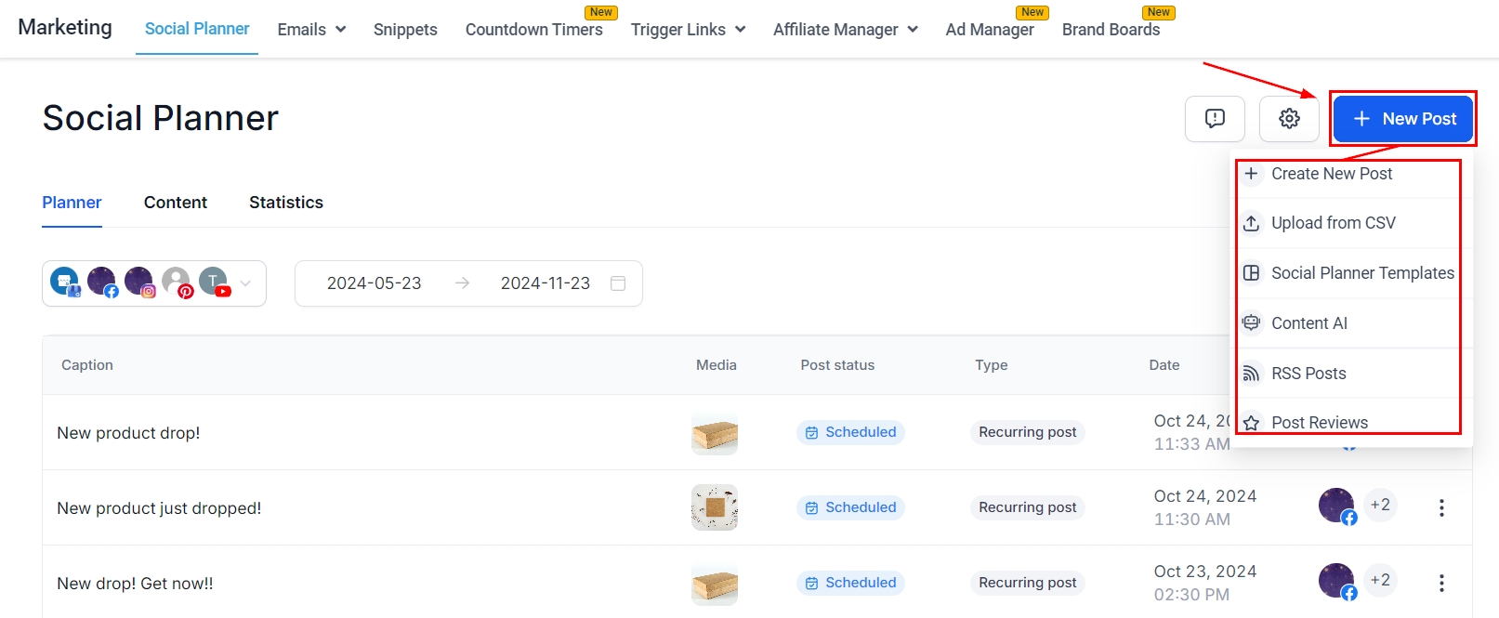Open three-dot menu for 'New product just dropped!'

[x=1441, y=508]
